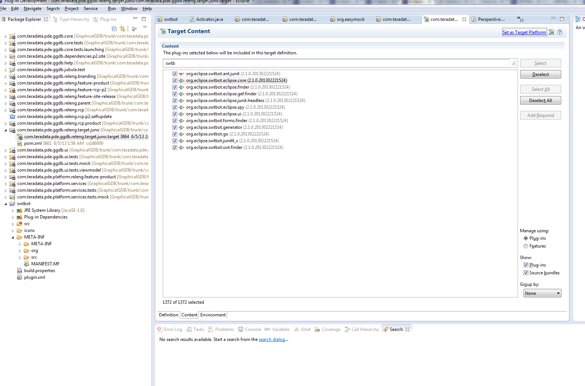Click the plugin.xml file icon
Screen dimensions: 585x386
click(x=19, y=277)
